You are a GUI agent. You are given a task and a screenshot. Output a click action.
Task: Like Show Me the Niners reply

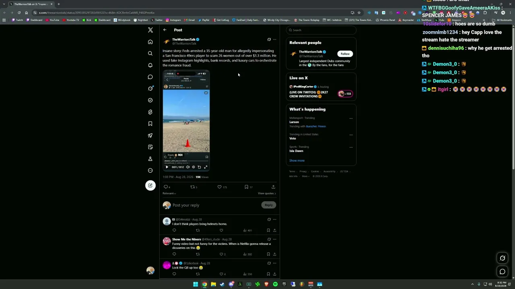tap(222, 254)
